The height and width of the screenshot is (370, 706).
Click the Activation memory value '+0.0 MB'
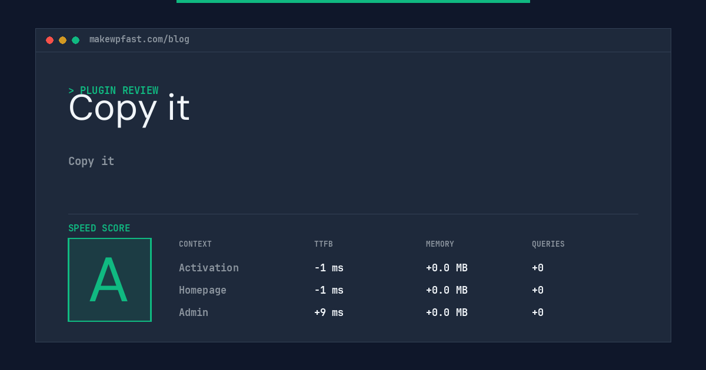tap(447, 268)
